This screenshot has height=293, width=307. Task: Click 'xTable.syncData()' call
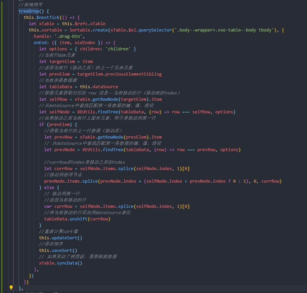point(60,263)
